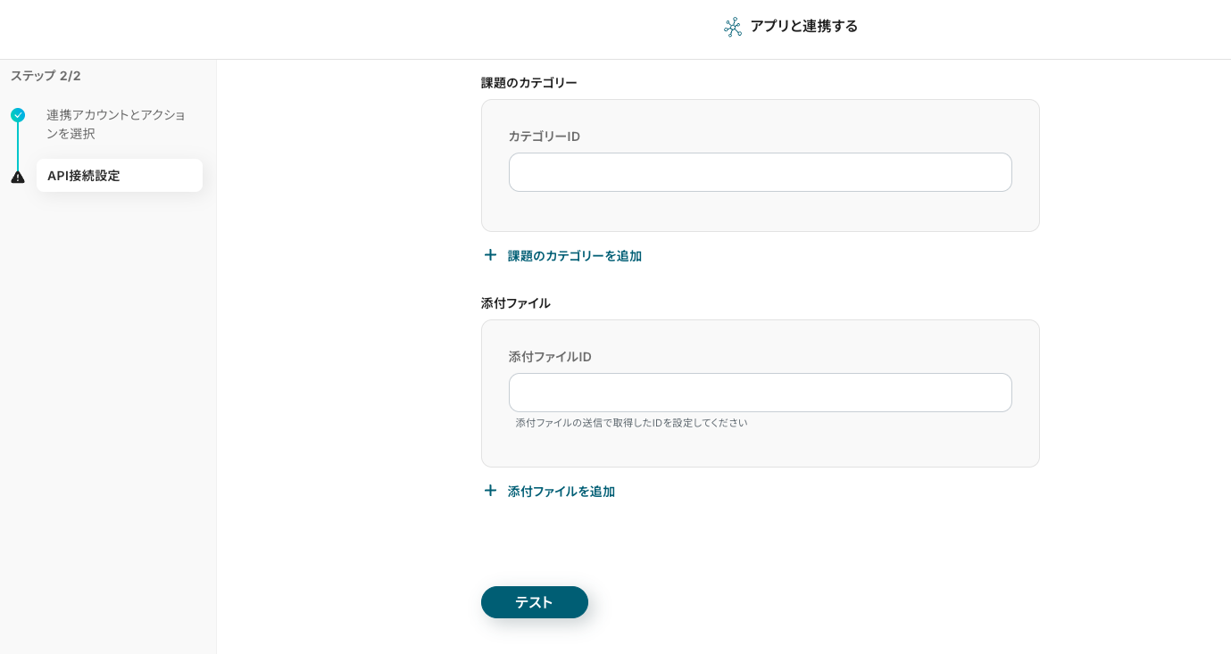Add another category via 課題のカテゴリーを追加

coord(574,256)
